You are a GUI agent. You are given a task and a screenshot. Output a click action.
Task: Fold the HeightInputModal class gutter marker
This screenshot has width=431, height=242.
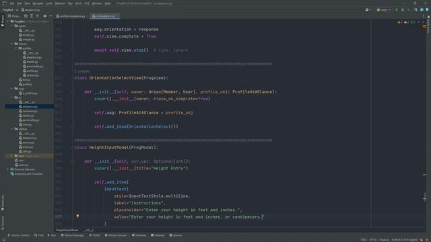click(73, 147)
